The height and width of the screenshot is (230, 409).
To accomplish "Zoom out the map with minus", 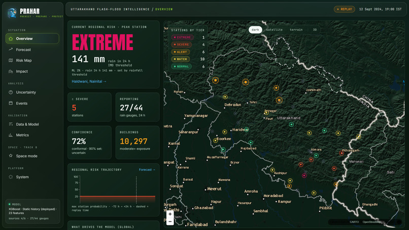I will 170,222.
